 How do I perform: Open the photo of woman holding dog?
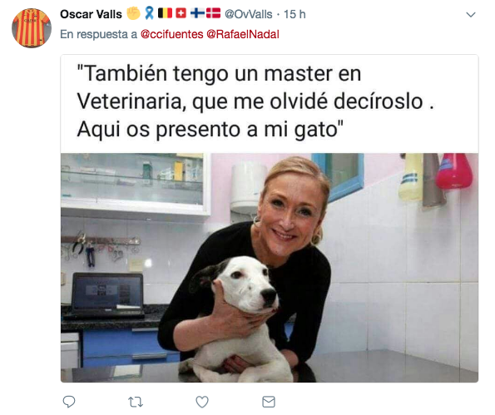pos(270,268)
